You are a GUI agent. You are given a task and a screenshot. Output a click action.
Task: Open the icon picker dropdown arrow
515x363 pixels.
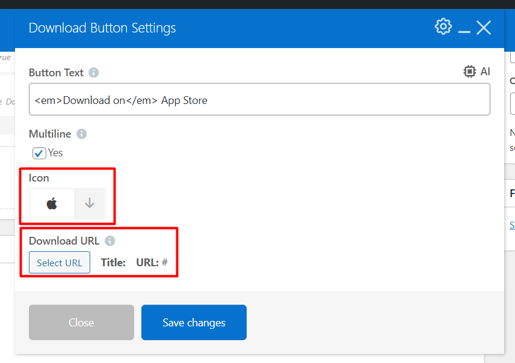coord(90,204)
